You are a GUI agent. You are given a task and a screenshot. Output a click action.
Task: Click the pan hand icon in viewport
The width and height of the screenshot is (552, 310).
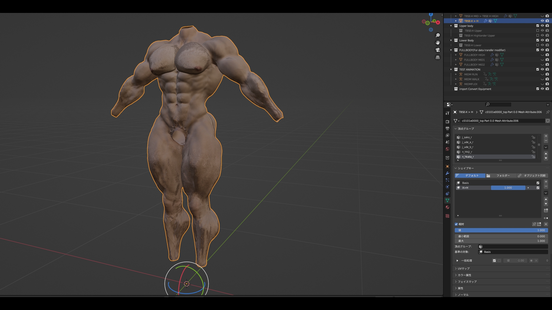coord(438,42)
